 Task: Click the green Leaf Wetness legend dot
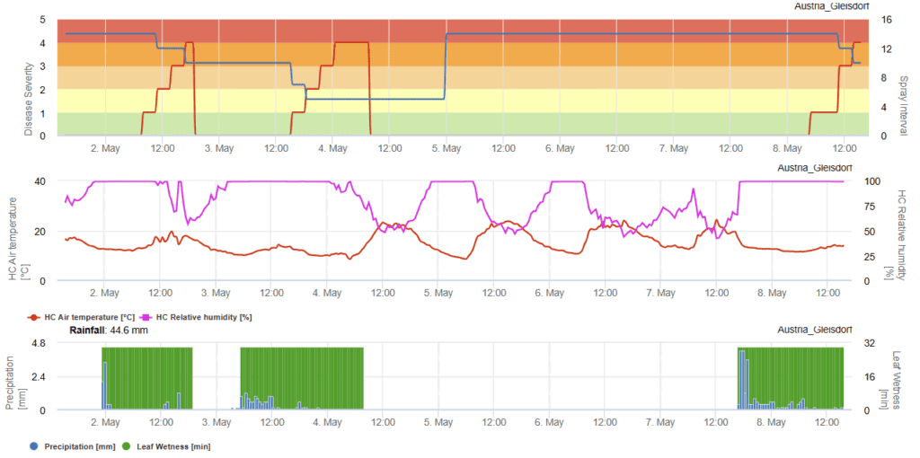(126, 445)
